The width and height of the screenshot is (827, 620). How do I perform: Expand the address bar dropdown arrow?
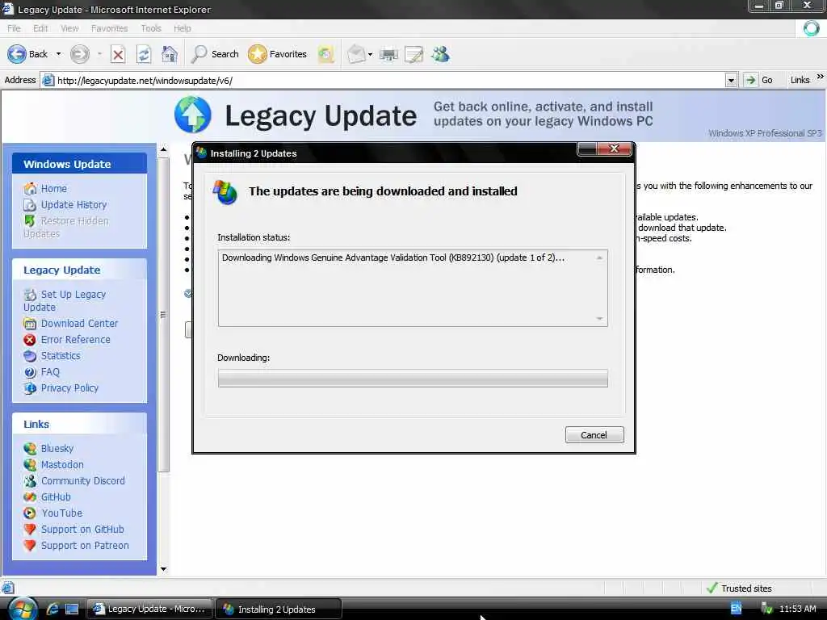coord(730,81)
